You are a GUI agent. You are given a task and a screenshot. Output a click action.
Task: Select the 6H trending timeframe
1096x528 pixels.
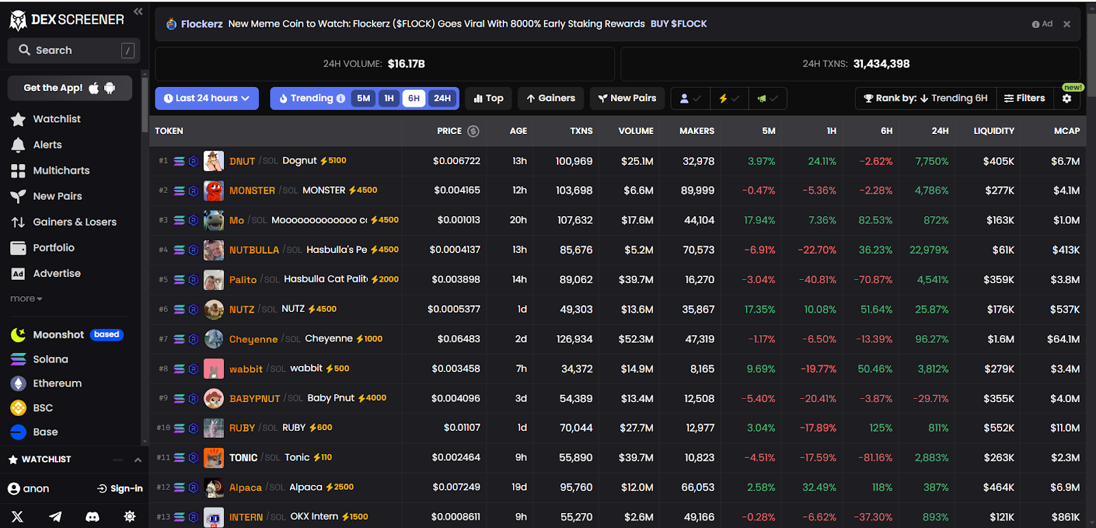pos(414,98)
